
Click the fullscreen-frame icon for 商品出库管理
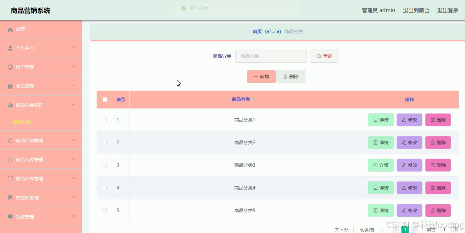[10, 179]
